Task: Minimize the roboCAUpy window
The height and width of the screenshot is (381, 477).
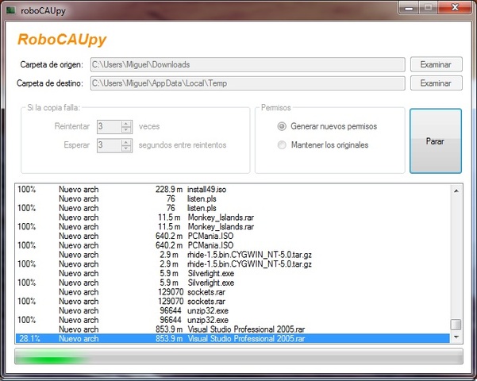Action: pos(409,8)
